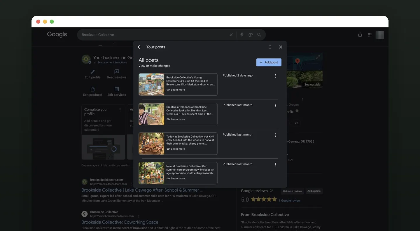
Task: Follow Learn more on the Creative afternoons post
Action: click(x=176, y=119)
